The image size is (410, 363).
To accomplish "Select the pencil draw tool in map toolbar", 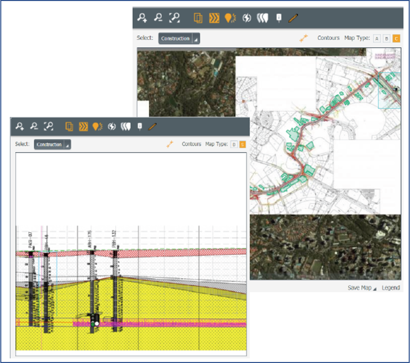I will tap(293, 18).
